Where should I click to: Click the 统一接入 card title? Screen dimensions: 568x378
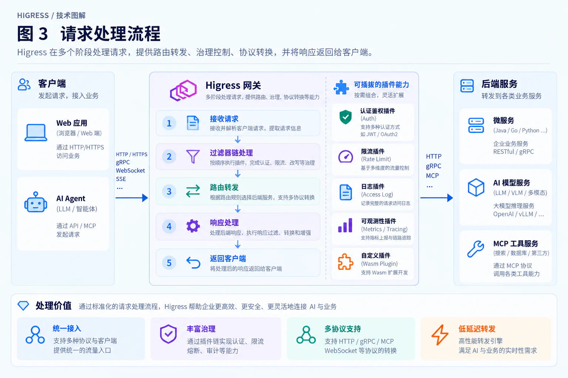coord(67,328)
